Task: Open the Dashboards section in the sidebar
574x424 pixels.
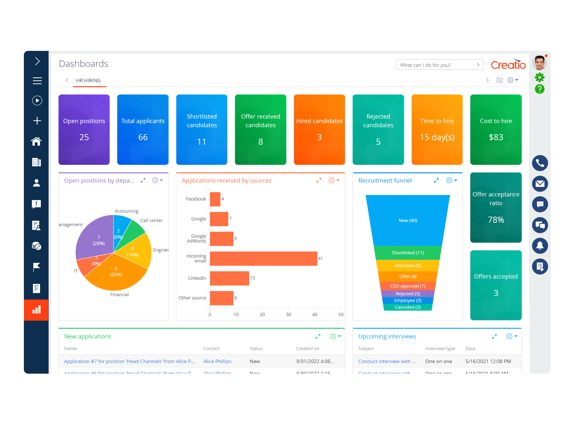Action: click(36, 310)
